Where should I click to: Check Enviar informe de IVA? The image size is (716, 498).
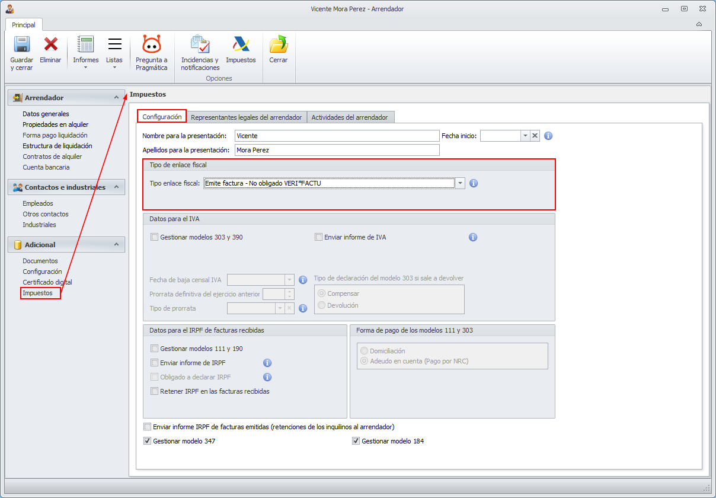point(319,237)
